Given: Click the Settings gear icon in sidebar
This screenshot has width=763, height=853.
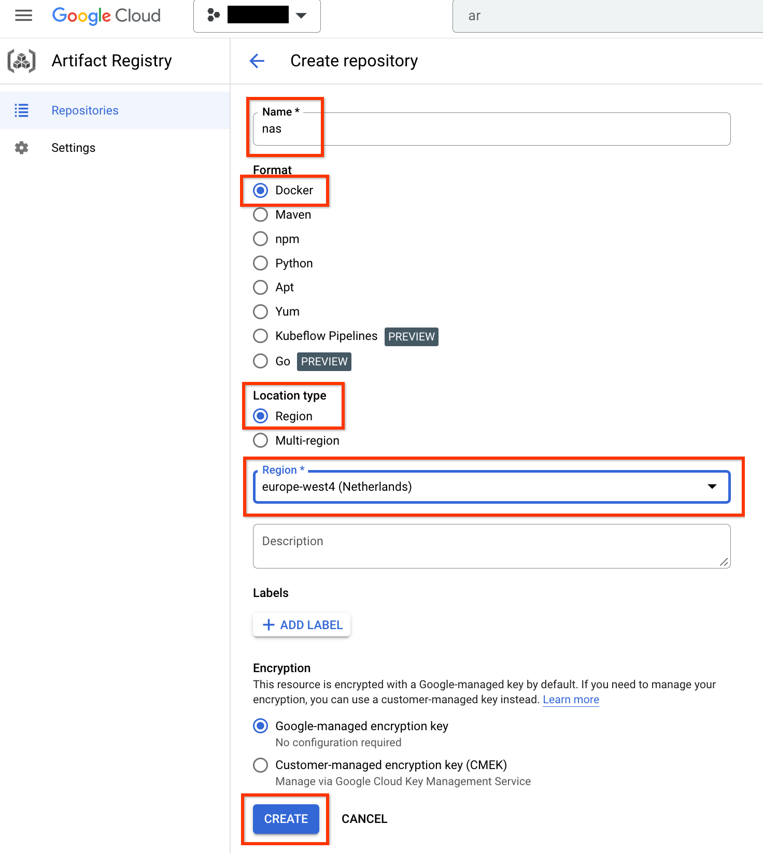Looking at the screenshot, I should point(21,148).
